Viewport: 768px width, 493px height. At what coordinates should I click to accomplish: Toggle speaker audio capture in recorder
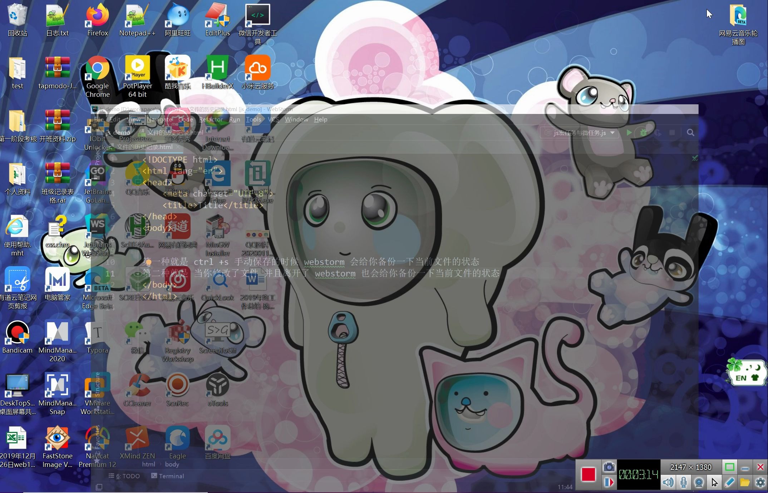(668, 482)
